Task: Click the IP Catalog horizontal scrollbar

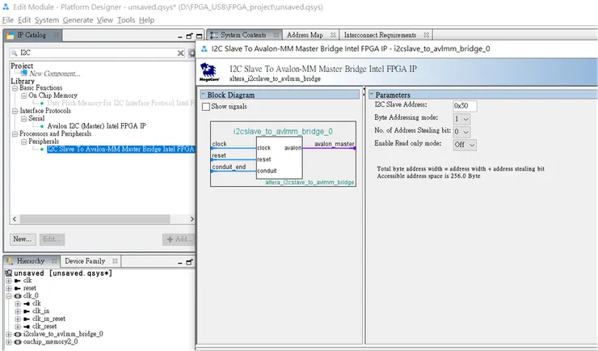Action: (95, 219)
